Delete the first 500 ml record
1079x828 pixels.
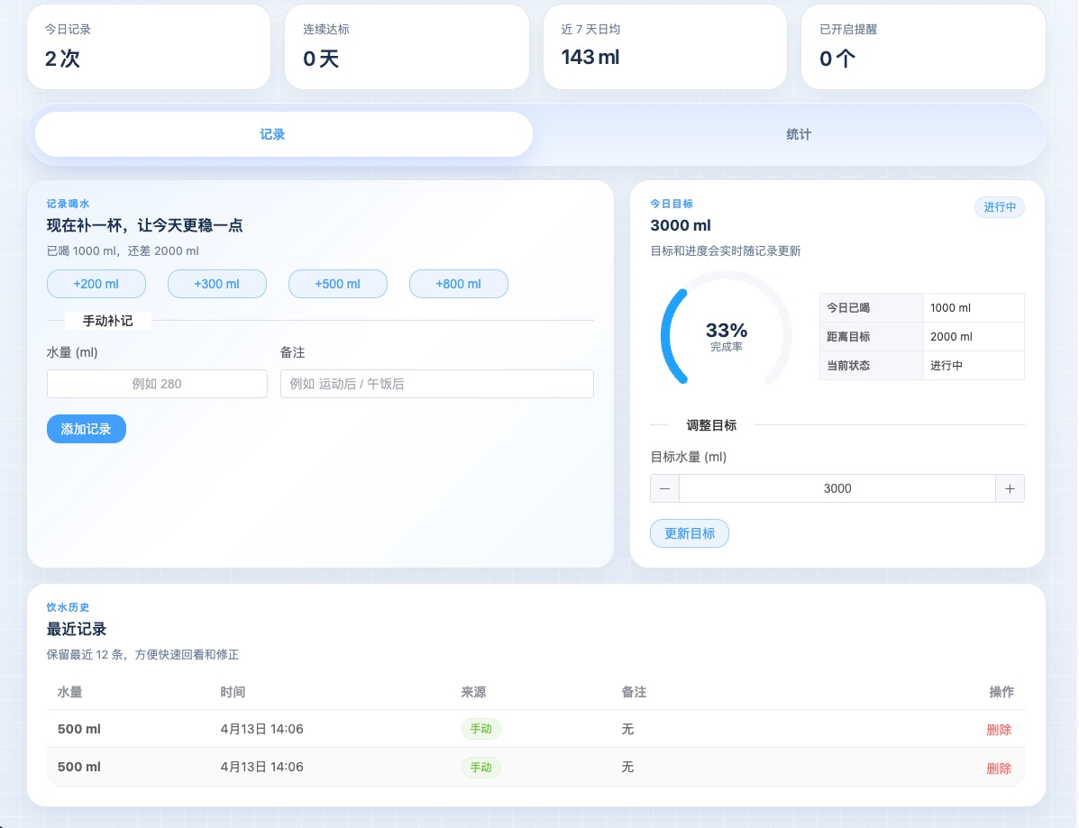[998, 730]
